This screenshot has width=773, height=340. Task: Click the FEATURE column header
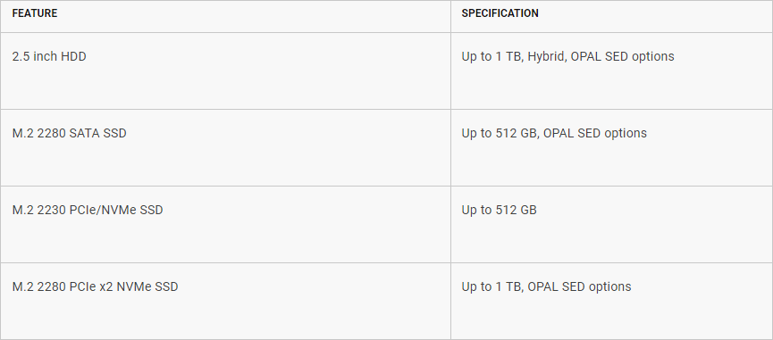point(35,13)
